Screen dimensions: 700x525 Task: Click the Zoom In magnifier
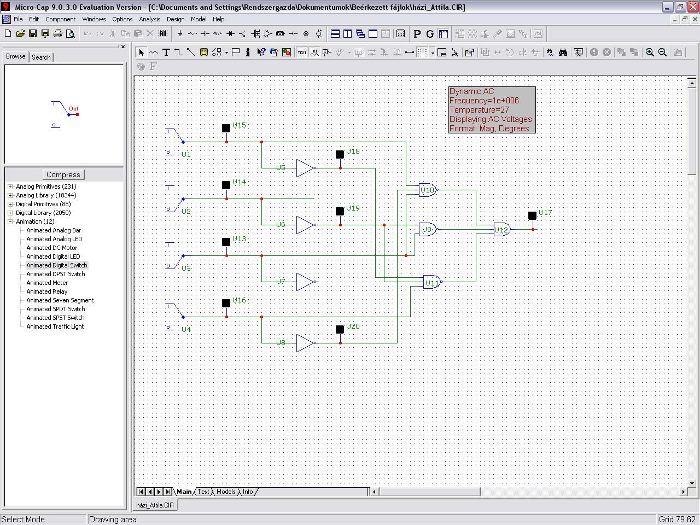[x=650, y=52]
